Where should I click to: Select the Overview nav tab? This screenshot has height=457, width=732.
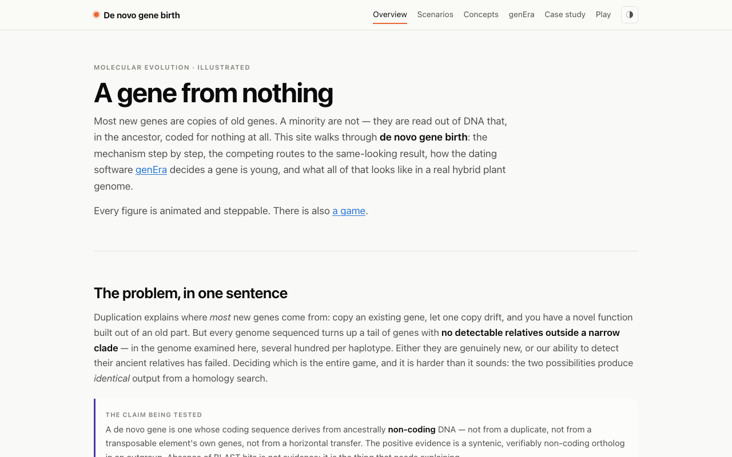click(390, 14)
